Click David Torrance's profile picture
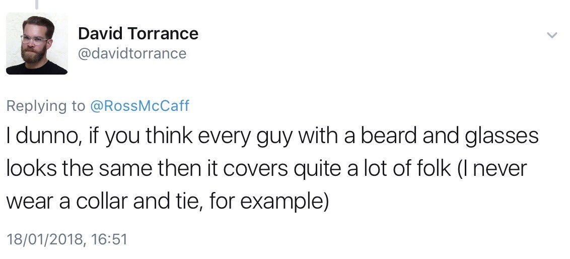 (37, 44)
